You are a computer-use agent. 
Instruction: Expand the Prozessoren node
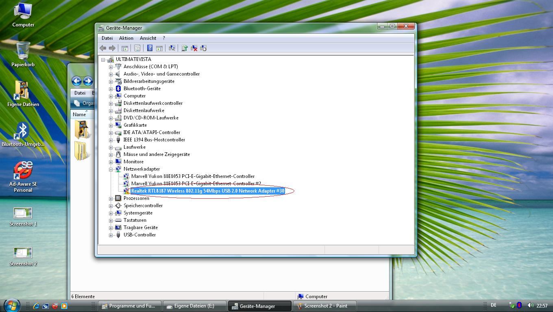(111, 198)
